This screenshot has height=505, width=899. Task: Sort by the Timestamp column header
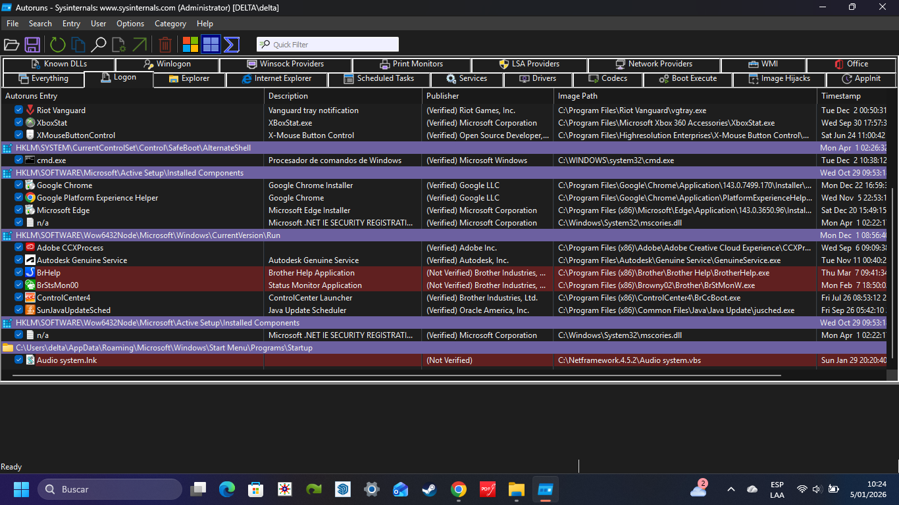click(x=852, y=96)
